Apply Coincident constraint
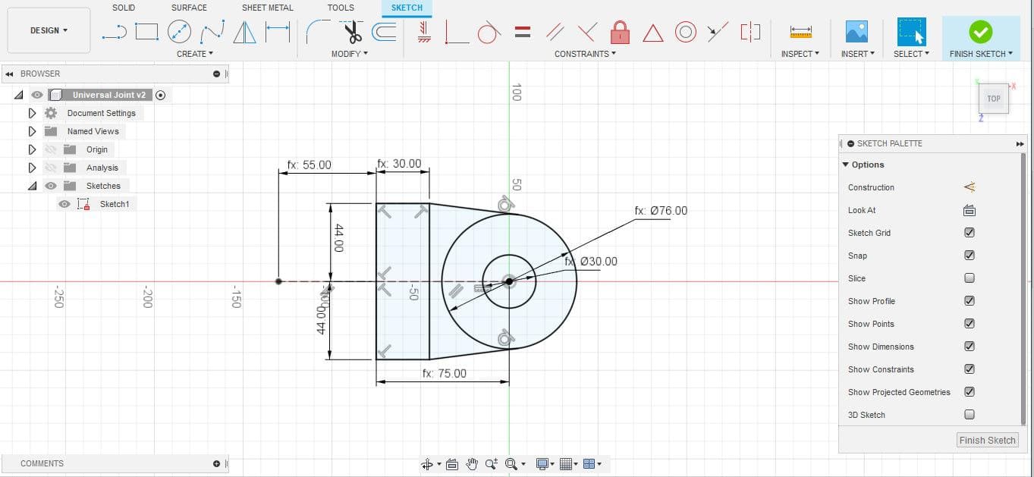Image resolution: width=1034 pixels, height=477 pixels. point(456,32)
